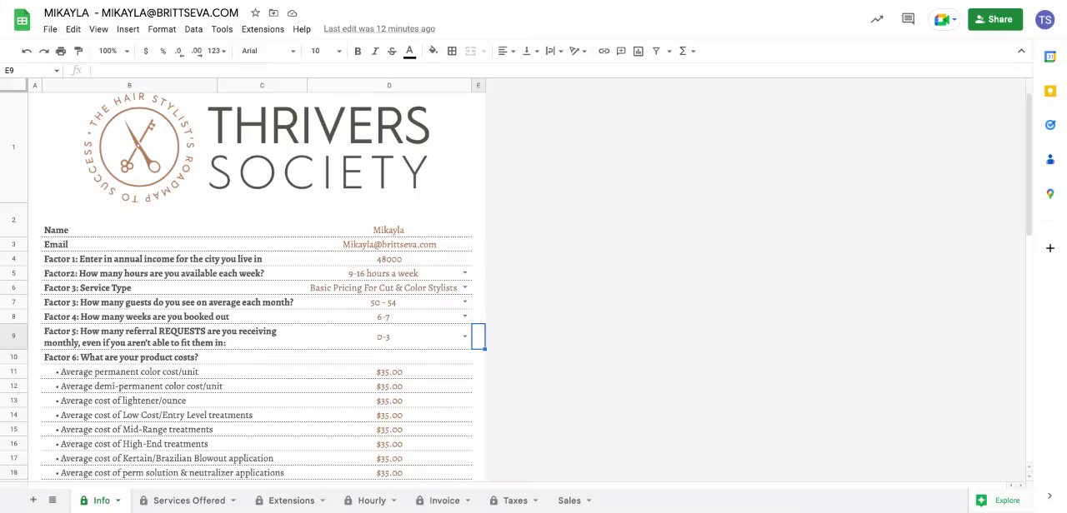The width and height of the screenshot is (1067, 513).
Task: Open text wrapping dropdown
Action: [554, 51]
